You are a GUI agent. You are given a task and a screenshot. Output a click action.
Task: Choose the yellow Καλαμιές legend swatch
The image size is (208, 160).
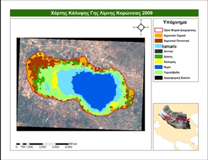pos(159,62)
